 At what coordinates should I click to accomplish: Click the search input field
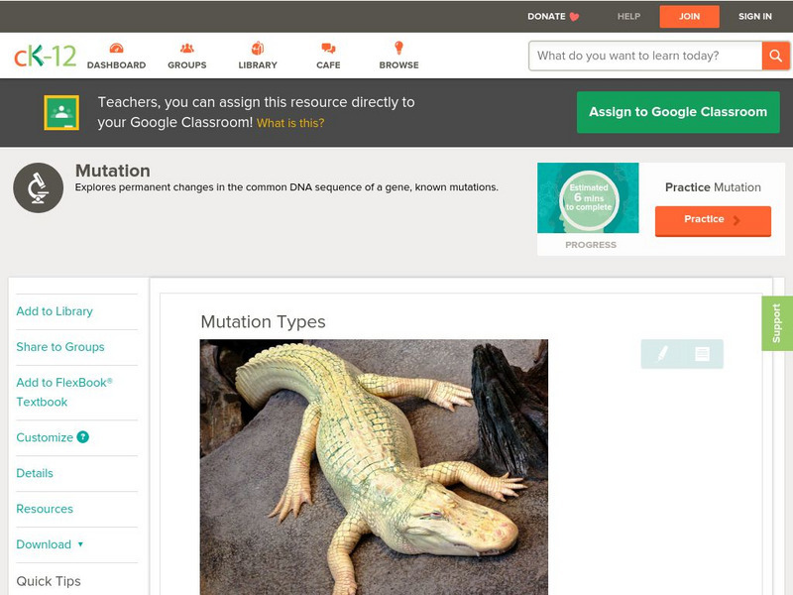click(645, 56)
